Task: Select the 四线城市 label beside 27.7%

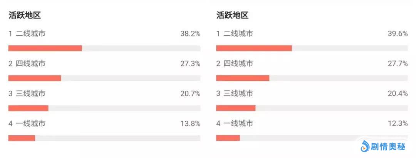Action: [x=238, y=63]
